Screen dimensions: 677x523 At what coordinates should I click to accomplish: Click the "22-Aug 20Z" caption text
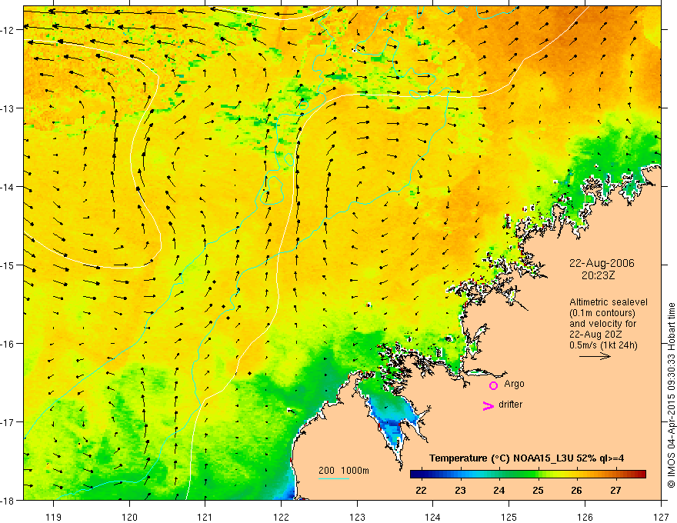pos(595,335)
